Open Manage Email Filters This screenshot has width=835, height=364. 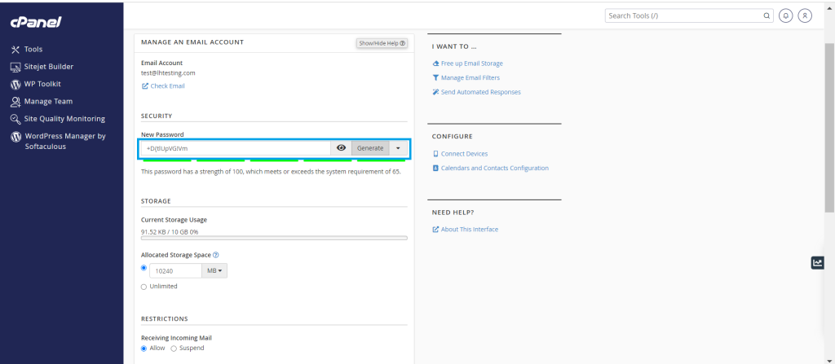470,77
